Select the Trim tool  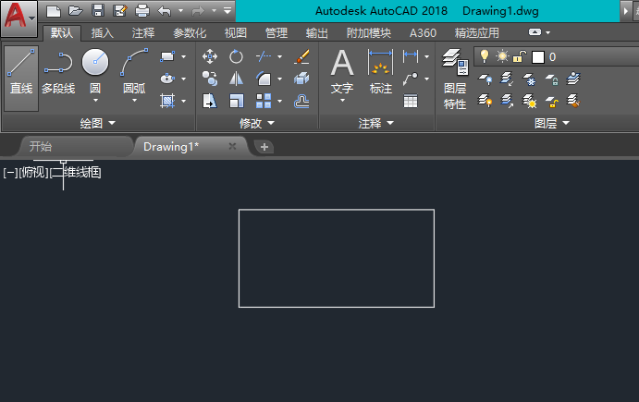(x=264, y=56)
